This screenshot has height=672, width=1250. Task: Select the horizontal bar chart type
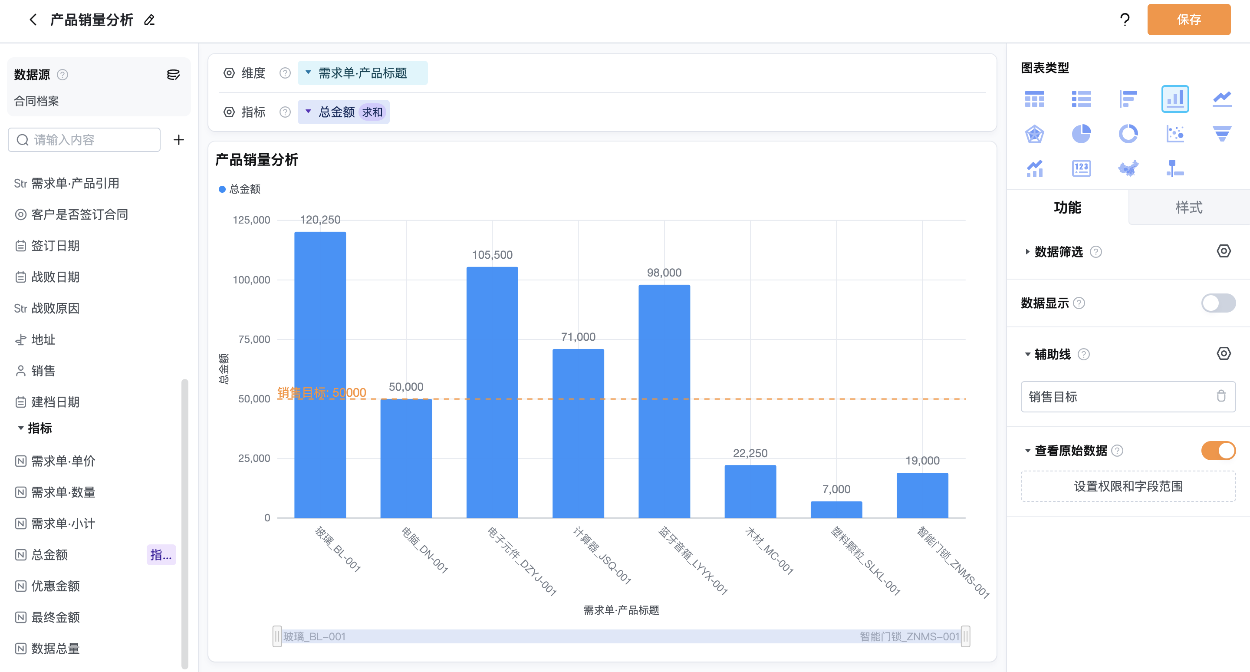pos(1128,99)
